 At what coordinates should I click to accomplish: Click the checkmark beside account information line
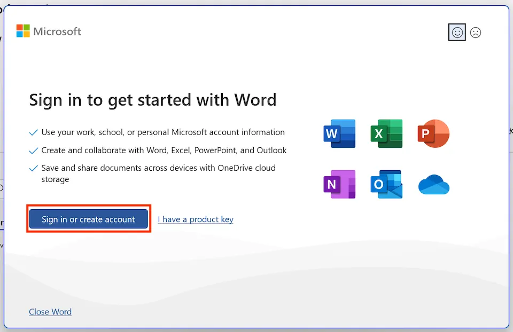(34, 132)
